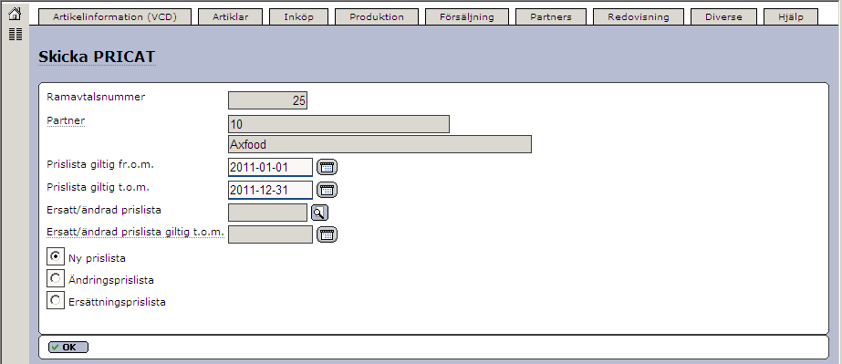Screen dimensions: 842x364
Task: Click the Partner label link
Action: [x=66, y=120]
